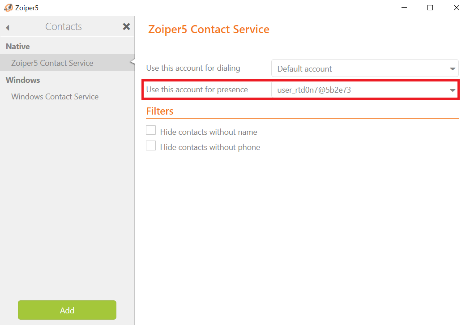Open the Default account dropdown

[x=365, y=68]
